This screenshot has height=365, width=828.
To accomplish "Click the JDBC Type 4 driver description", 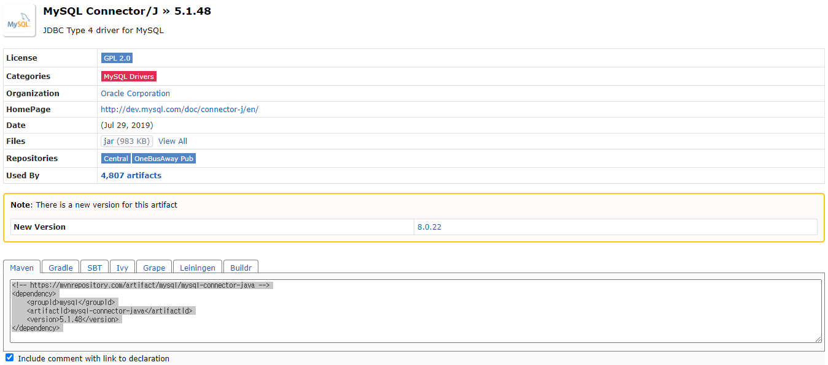I will [x=103, y=30].
